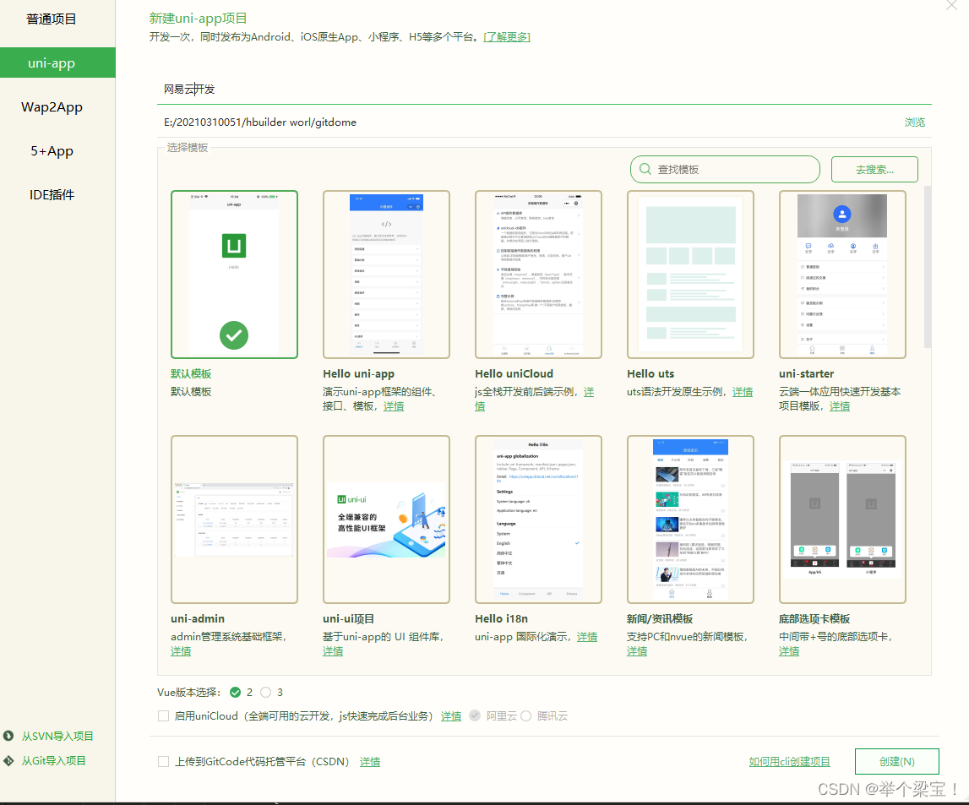Check the upload to GitCode checkbox
969x805 pixels.
(x=163, y=762)
